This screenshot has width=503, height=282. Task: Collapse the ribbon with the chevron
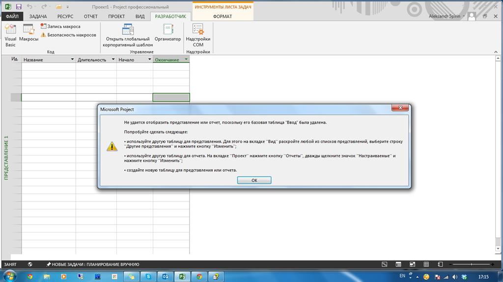click(x=496, y=51)
